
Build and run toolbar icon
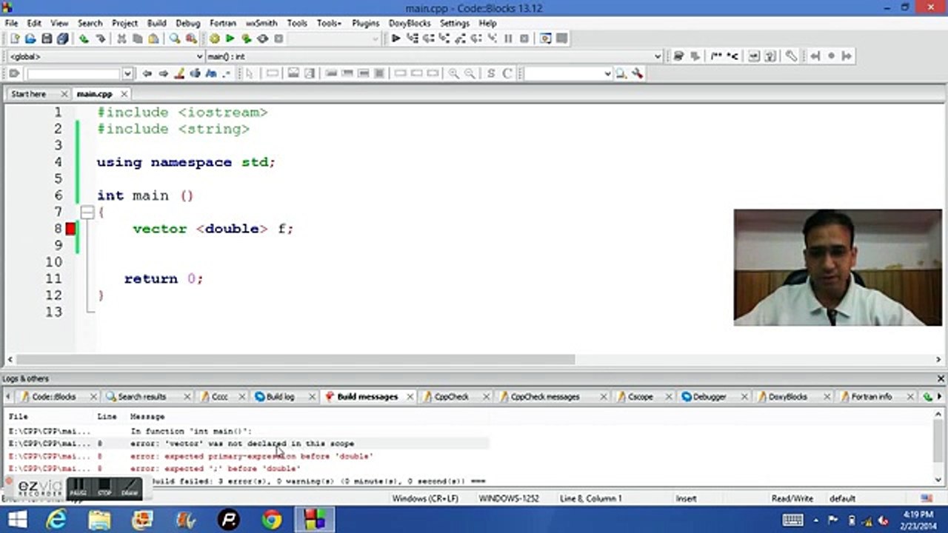tap(247, 38)
